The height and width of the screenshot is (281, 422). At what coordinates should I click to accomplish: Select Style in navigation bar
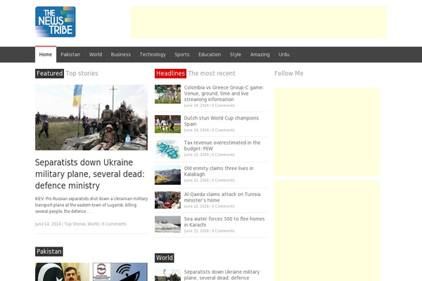(x=236, y=55)
